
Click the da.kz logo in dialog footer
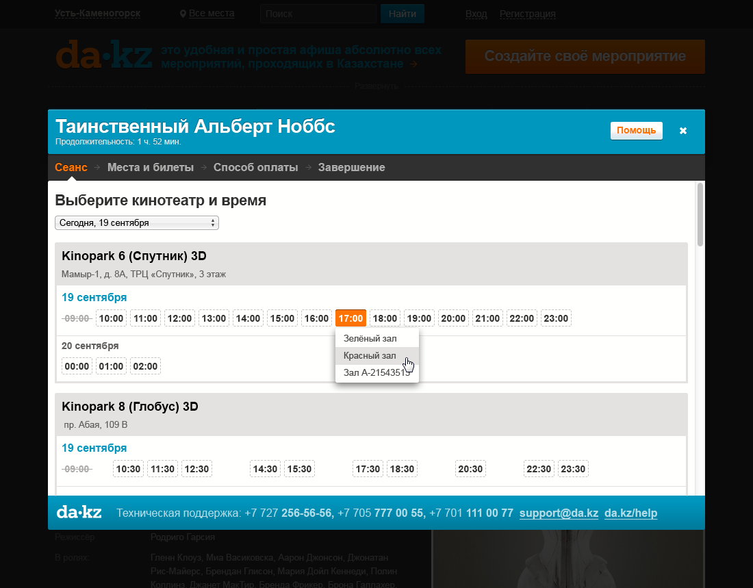point(79,512)
